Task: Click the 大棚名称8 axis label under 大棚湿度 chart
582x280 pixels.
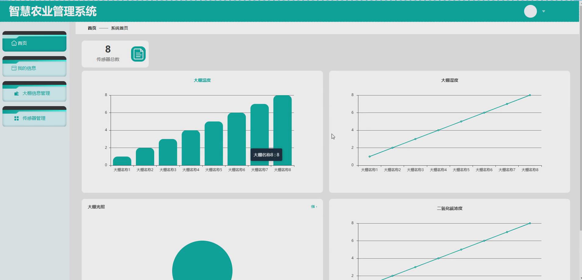Action: click(x=530, y=170)
